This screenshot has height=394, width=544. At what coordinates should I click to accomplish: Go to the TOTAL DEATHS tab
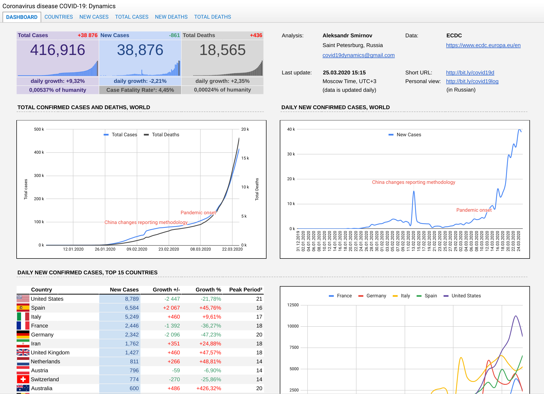coord(212,17)
